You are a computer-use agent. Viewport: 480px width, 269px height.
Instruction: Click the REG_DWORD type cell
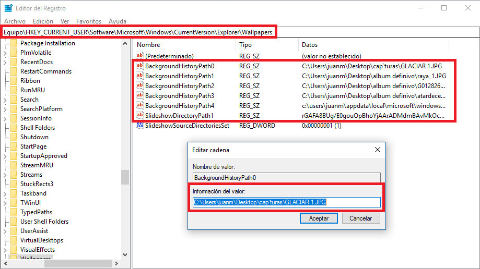coord(257,125)
